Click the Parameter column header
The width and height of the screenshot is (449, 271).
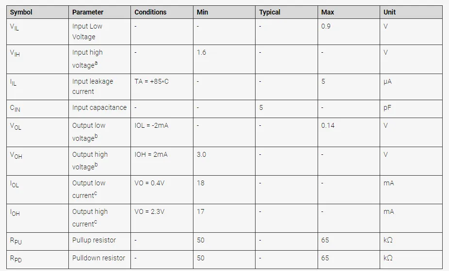[x=88, y=12]
